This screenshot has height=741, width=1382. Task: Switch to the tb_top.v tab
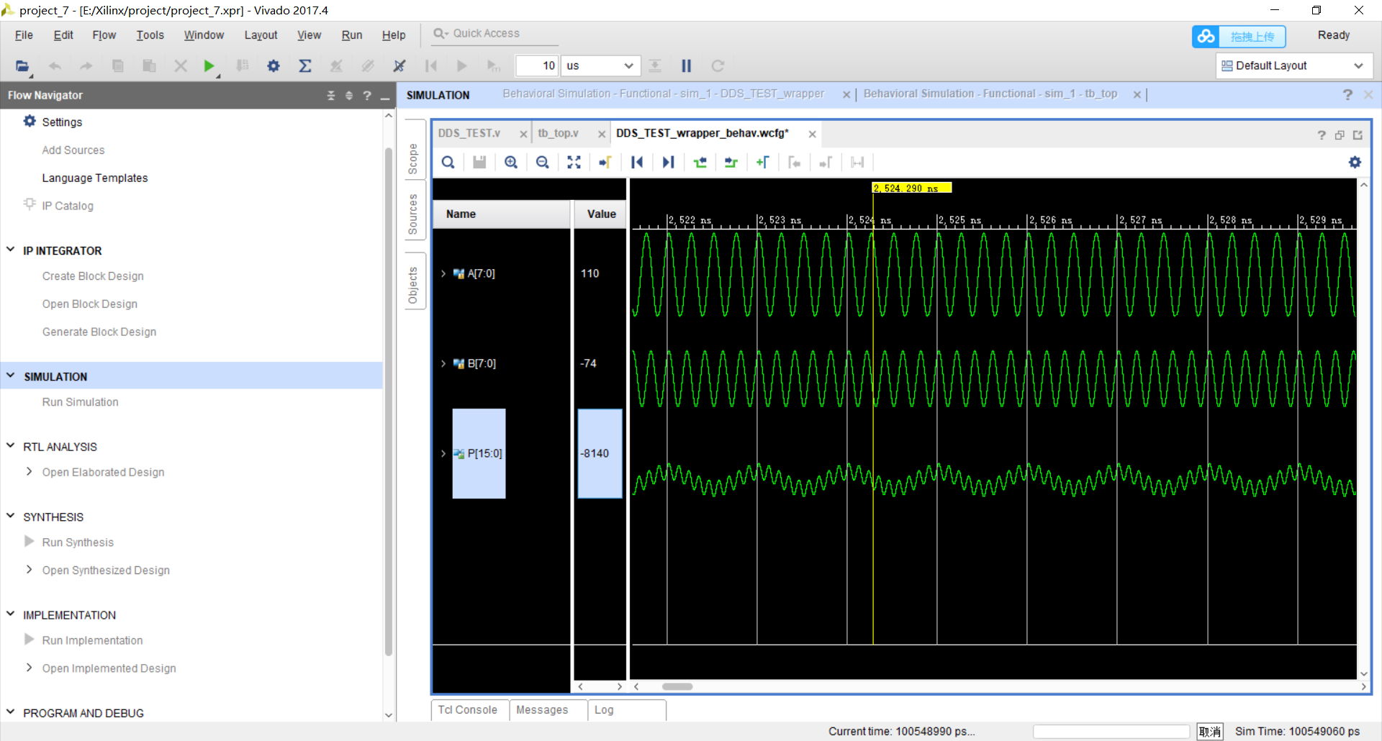558,133
